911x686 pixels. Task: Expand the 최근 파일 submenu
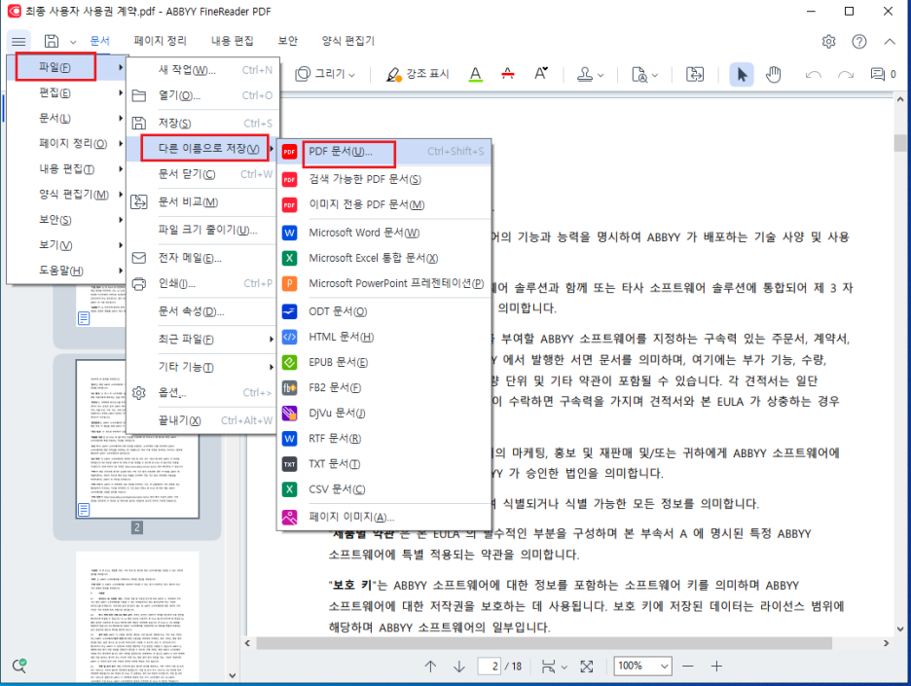(202, 340)
